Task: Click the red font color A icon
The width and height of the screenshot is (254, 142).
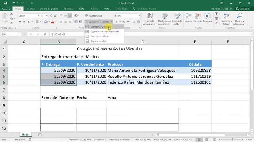Action: [52, 22]
